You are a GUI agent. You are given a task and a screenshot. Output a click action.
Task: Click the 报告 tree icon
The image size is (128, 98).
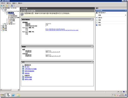pos(9,22)
